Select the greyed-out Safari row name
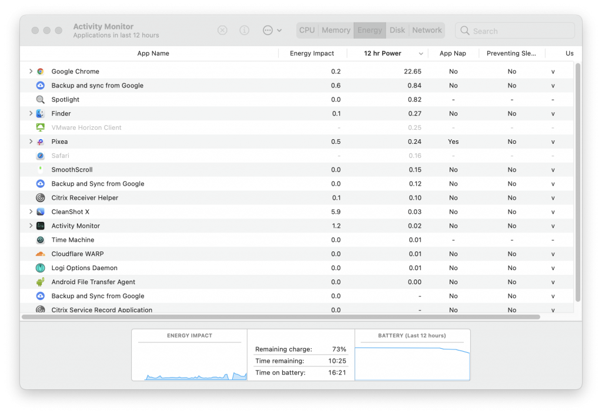This screenshot has height=414, width=602. coord(61,156)
